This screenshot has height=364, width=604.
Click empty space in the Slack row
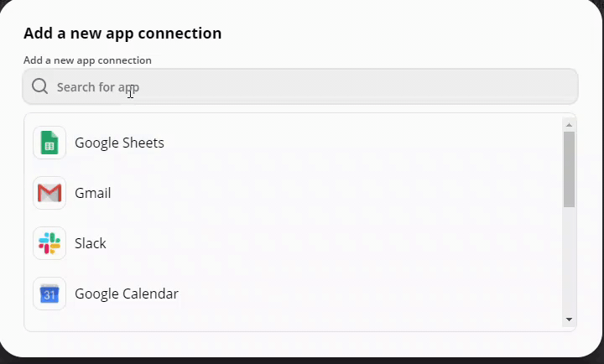[x=331, y=243]
